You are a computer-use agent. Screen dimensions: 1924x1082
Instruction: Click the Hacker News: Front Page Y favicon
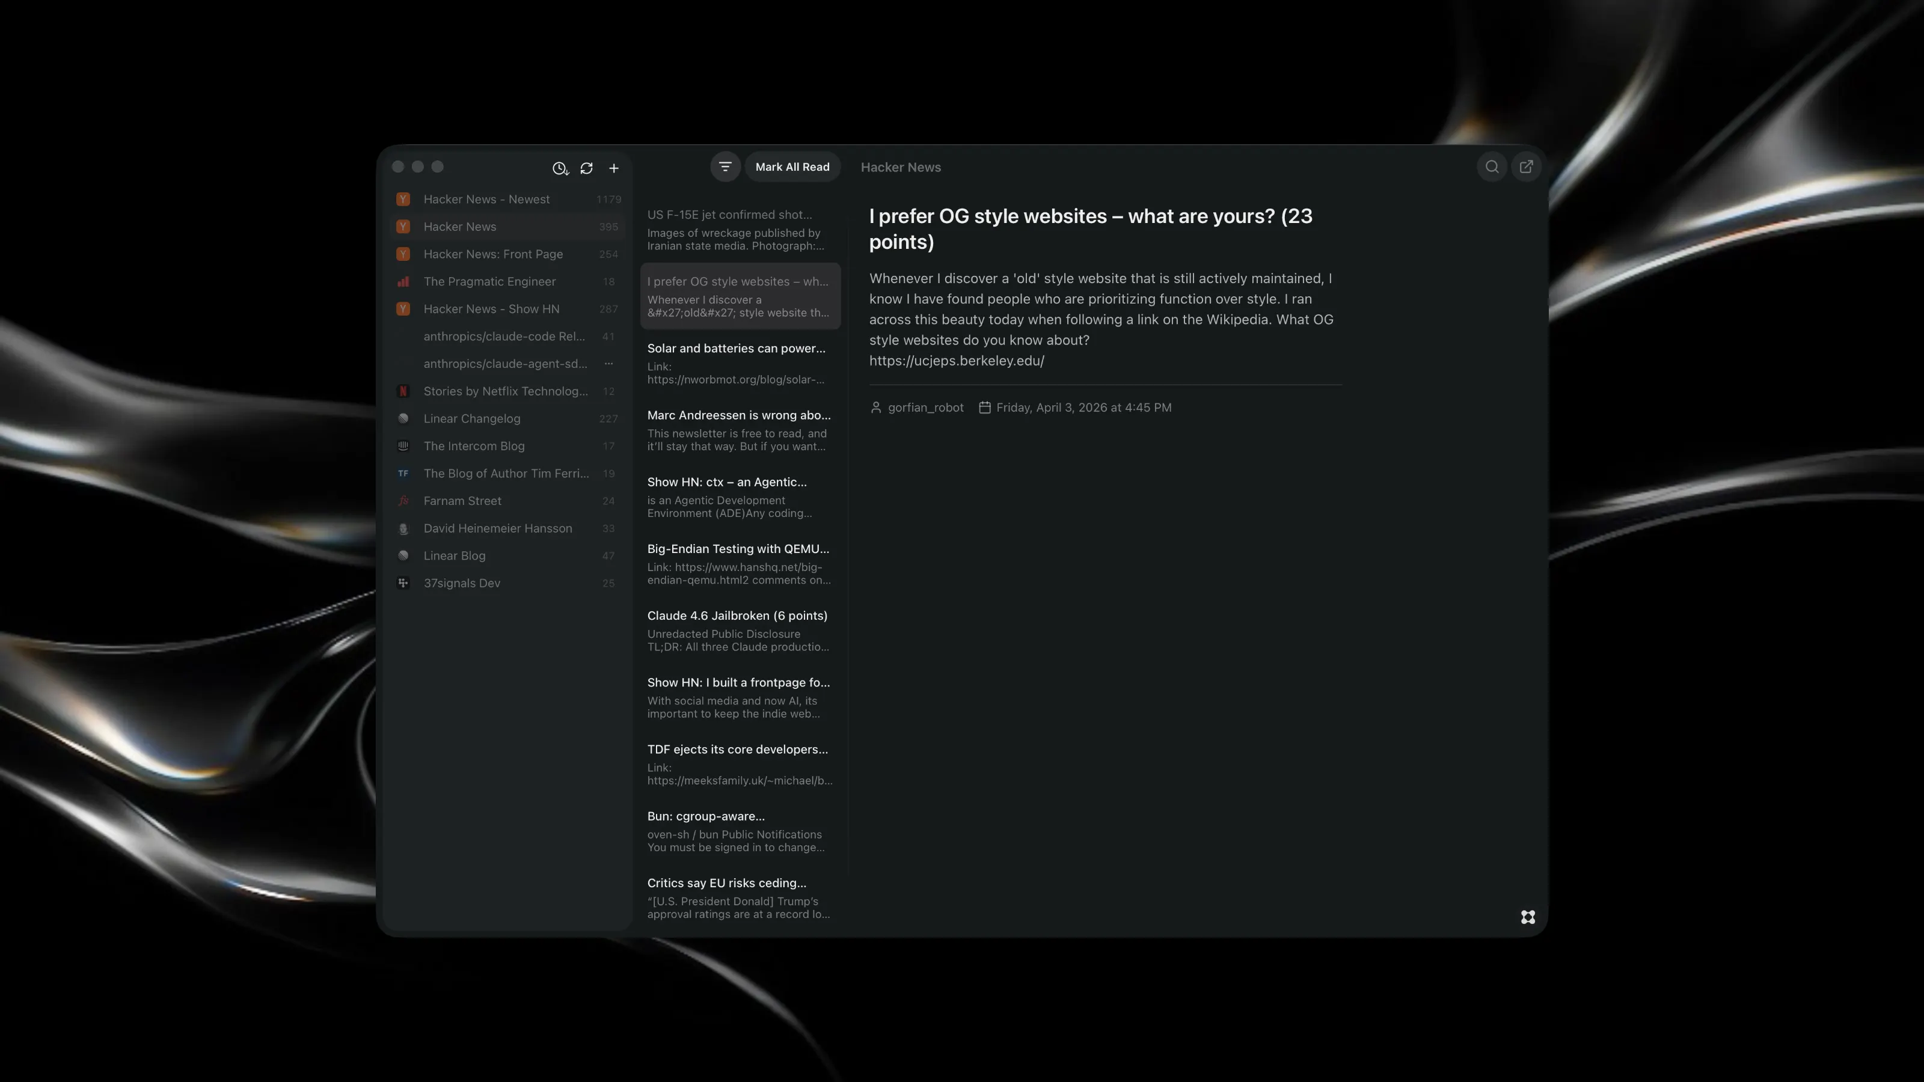click(x=403, y=254)
